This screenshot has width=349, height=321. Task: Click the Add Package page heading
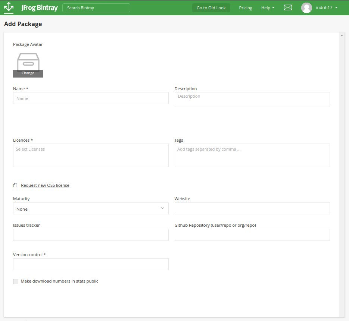pos(23,24)
